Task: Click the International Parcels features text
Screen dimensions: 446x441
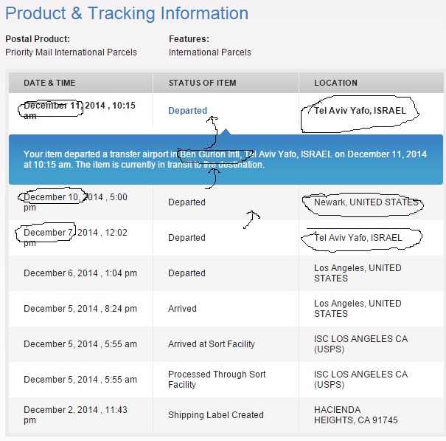Action: [x=209, y=52]
